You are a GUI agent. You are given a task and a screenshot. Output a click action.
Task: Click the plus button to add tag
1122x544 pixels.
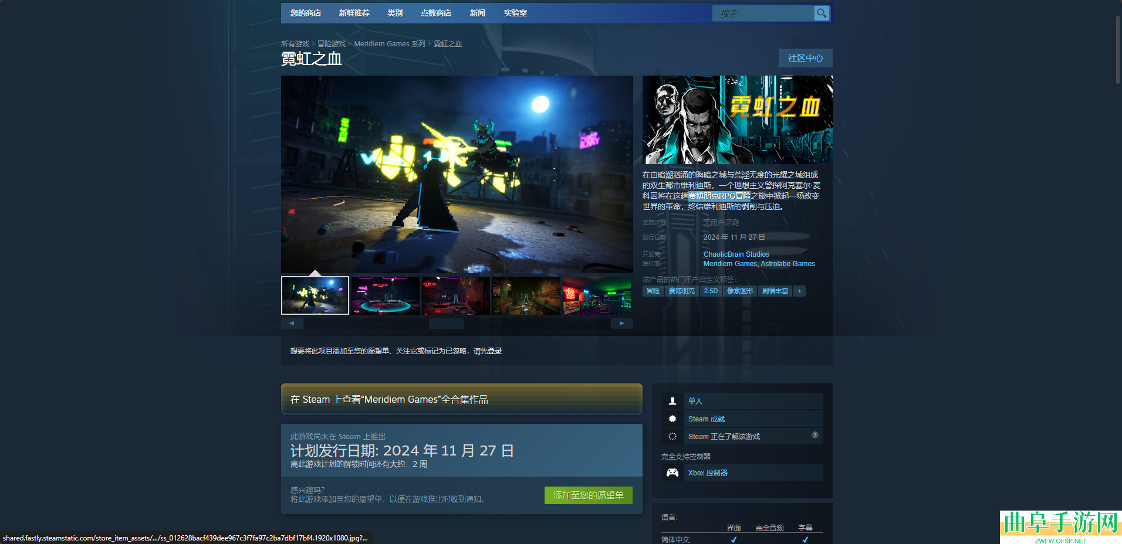(x=799, y=291)
